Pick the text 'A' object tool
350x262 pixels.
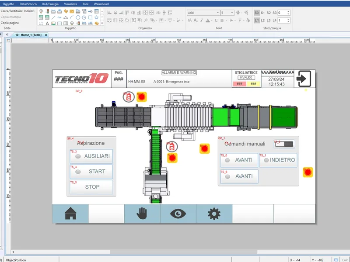(47, 24)
